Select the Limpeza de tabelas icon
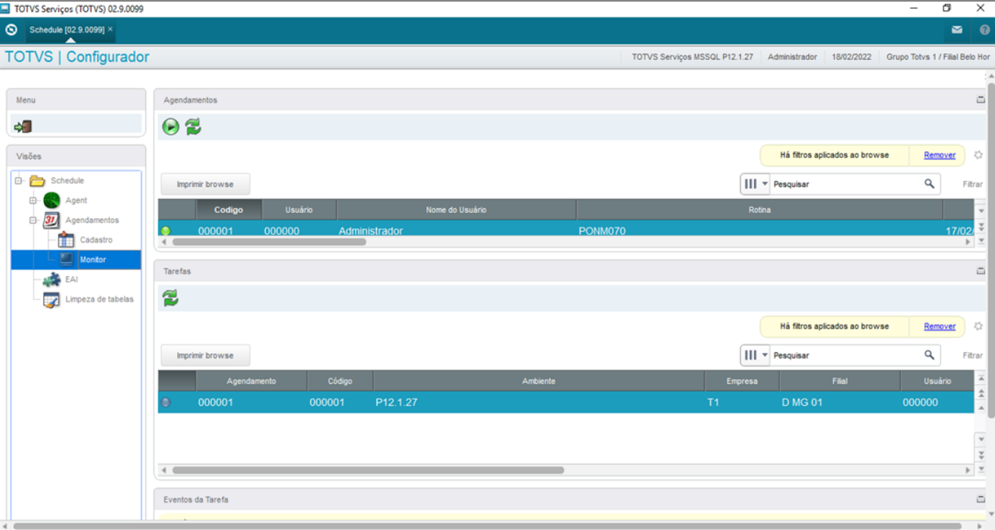 (x=52, y=300)
